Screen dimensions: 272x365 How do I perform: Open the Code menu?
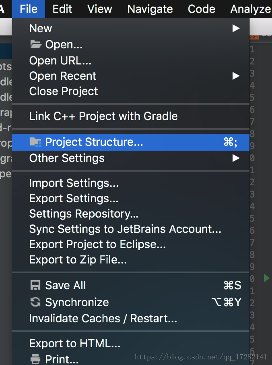[x=201, y=9]
